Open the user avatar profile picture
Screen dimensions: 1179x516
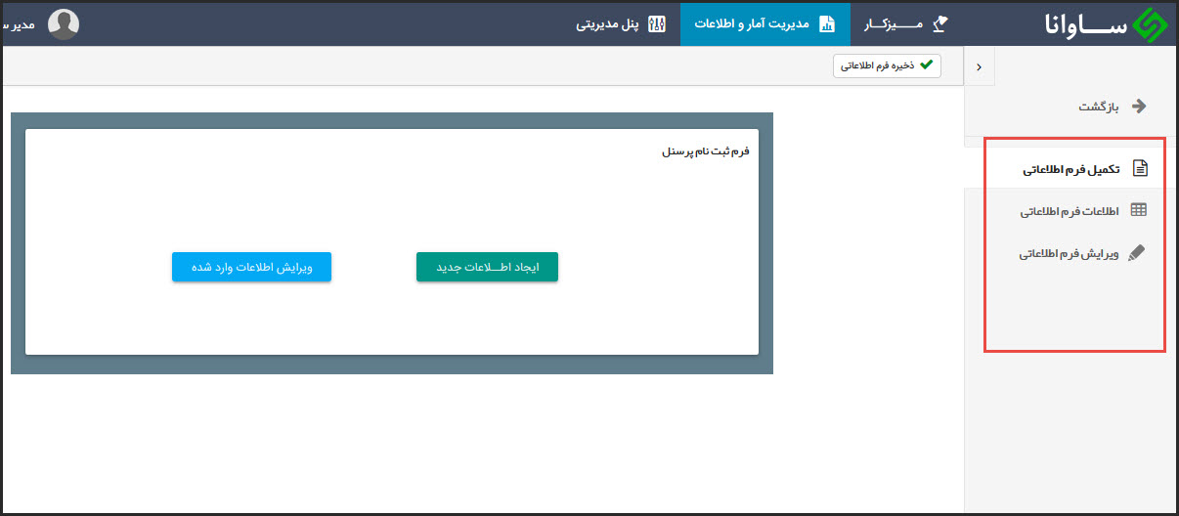[x=64, y=23]
